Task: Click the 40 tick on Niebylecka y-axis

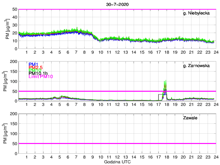Action: click(x=14, y=17)
